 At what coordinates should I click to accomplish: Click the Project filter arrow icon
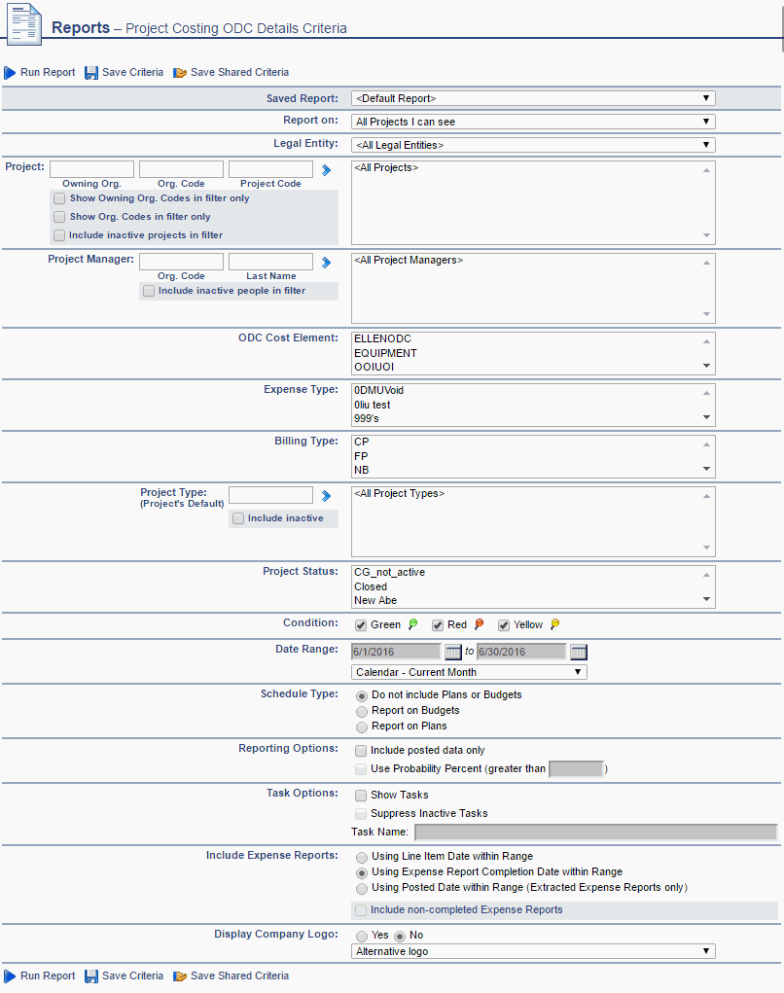[326, 170]
